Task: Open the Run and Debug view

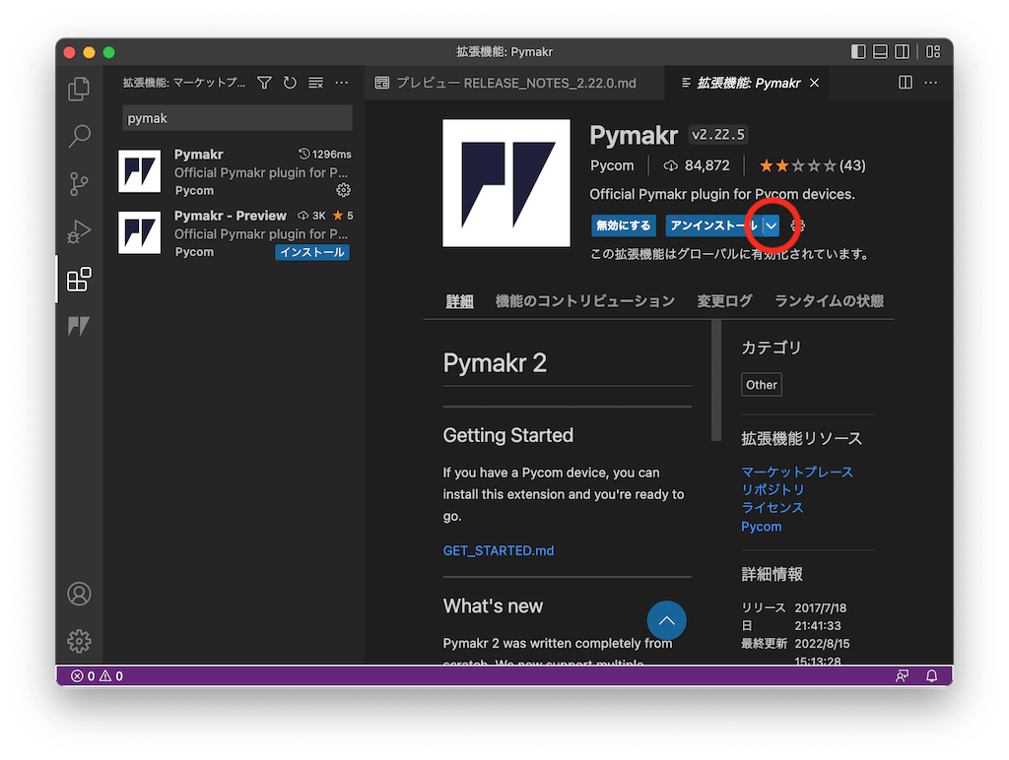Action: 79,231
